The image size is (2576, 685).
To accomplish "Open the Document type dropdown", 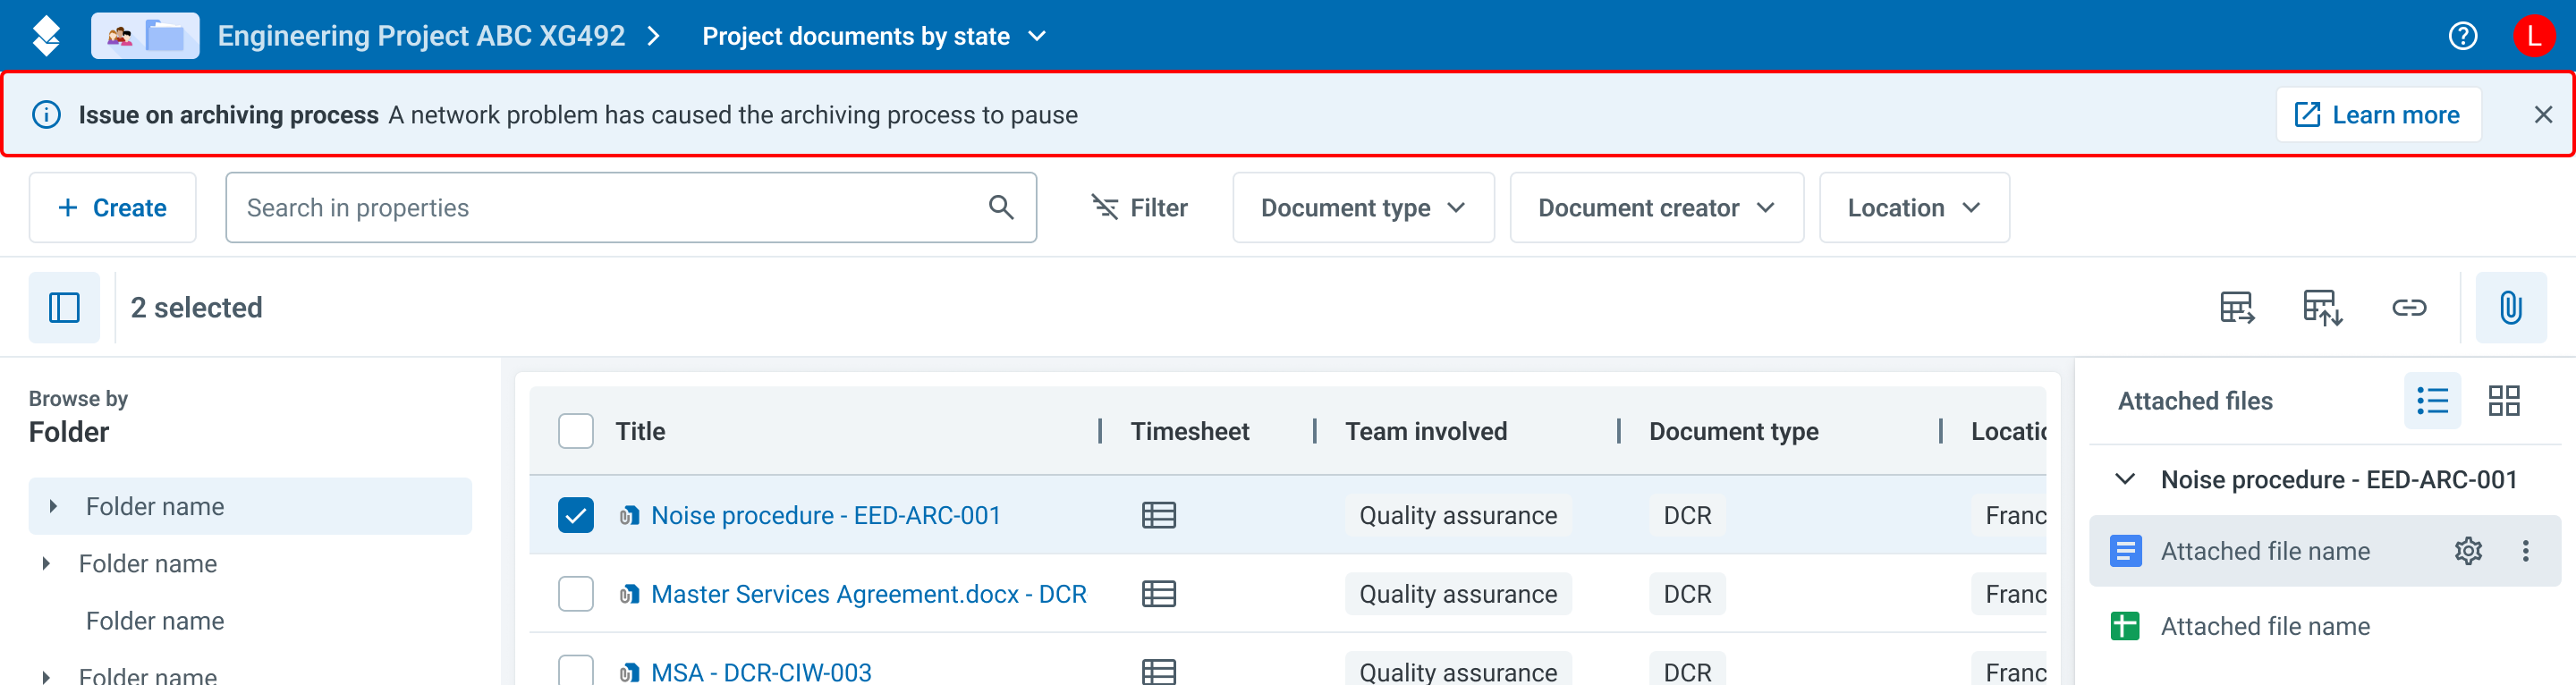I will (1363, 208).
